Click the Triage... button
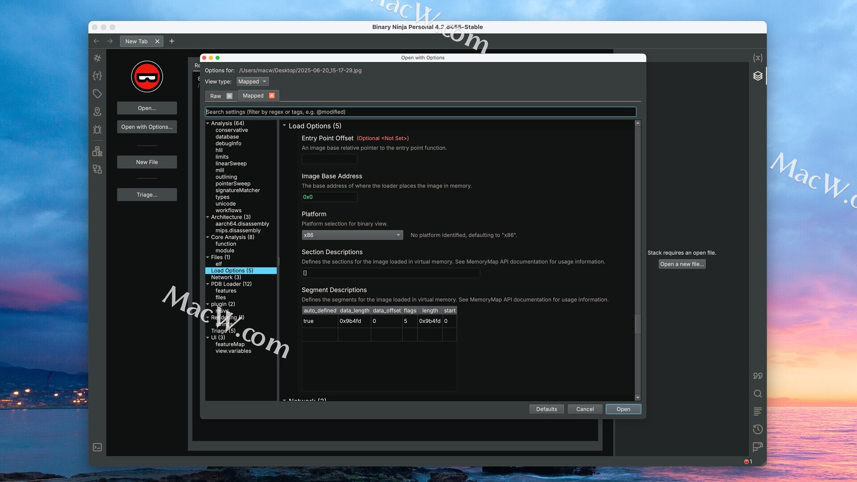The height and width of the screenshot is (482, 857). [x=147, y=195]
